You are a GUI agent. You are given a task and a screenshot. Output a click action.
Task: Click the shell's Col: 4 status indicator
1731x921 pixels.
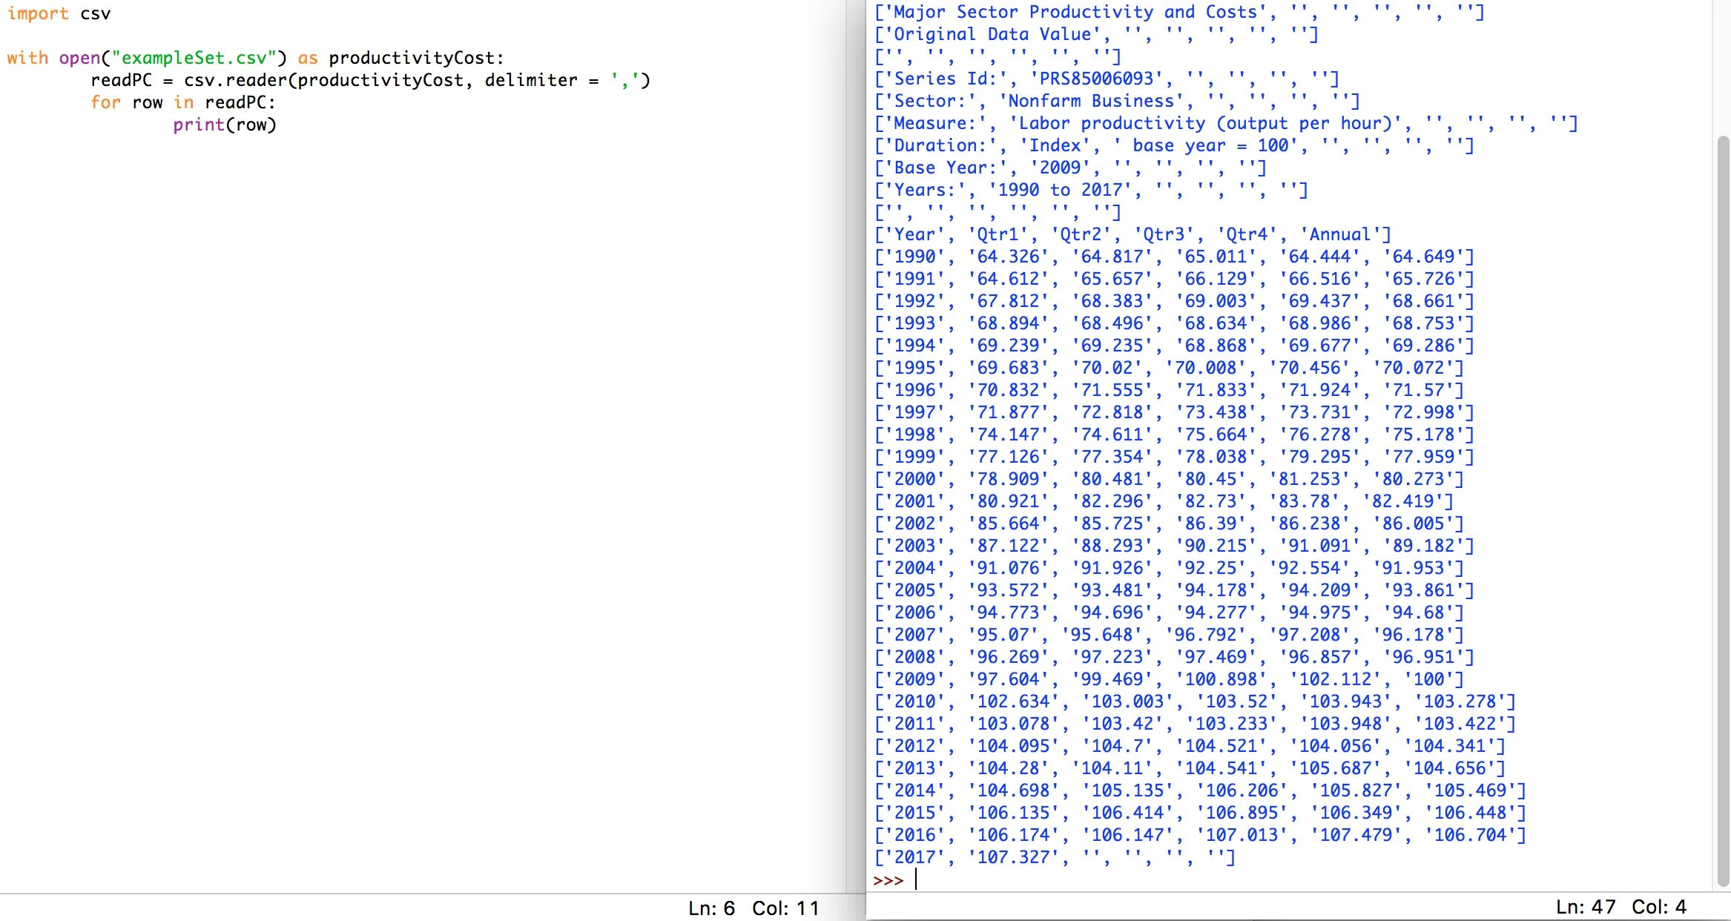point(1658,906)
